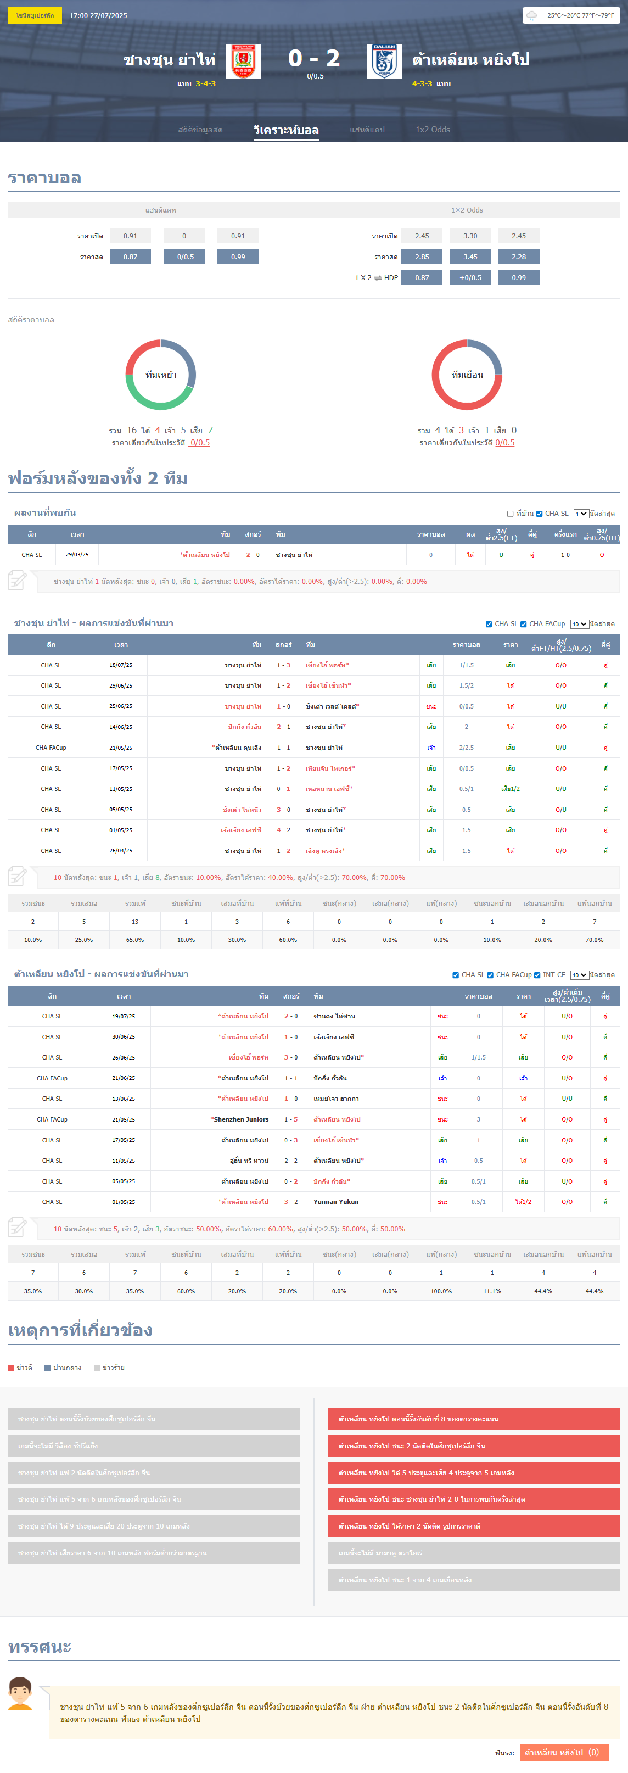Click live handicap line -0/0.5
This screenshot has height=1773, width=628.
[x=184, y=257]
